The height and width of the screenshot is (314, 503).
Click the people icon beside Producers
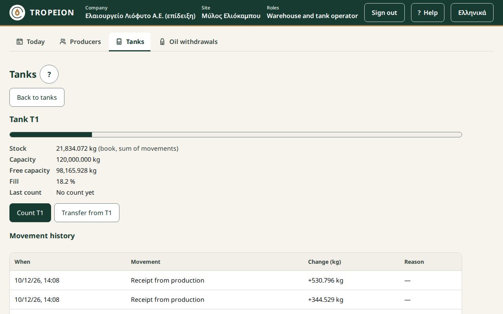(63, 42)
